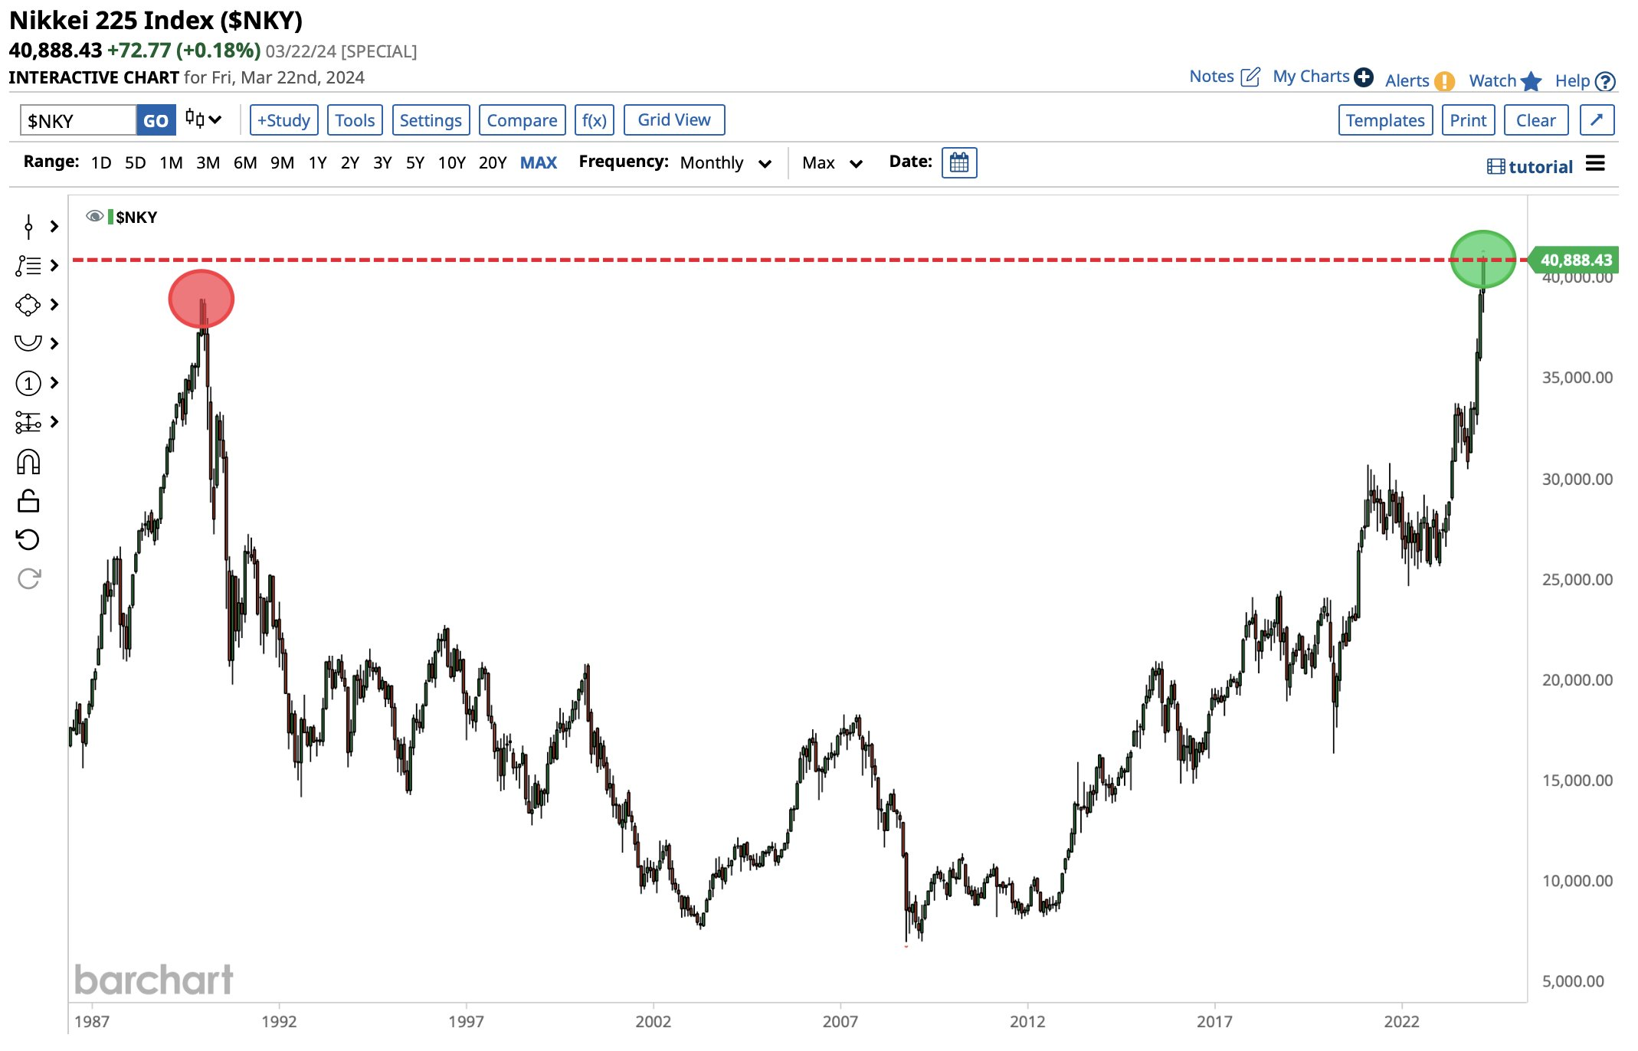Click the undo arrow icon
This screenshot has height=1051, width=1638.
click(28, 540)
